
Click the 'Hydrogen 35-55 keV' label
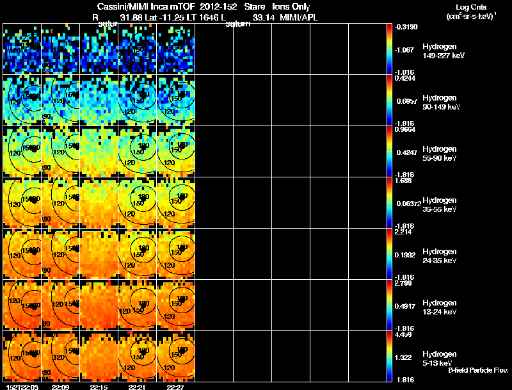click(440, 205)
